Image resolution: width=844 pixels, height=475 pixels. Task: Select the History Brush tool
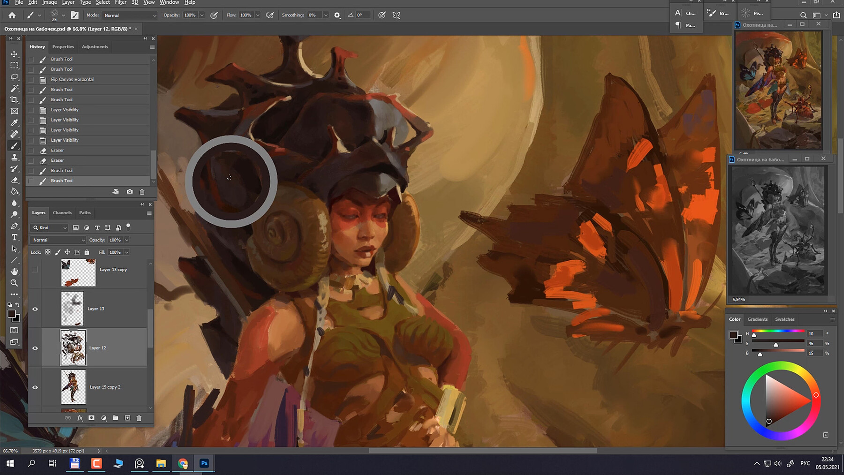14,169
